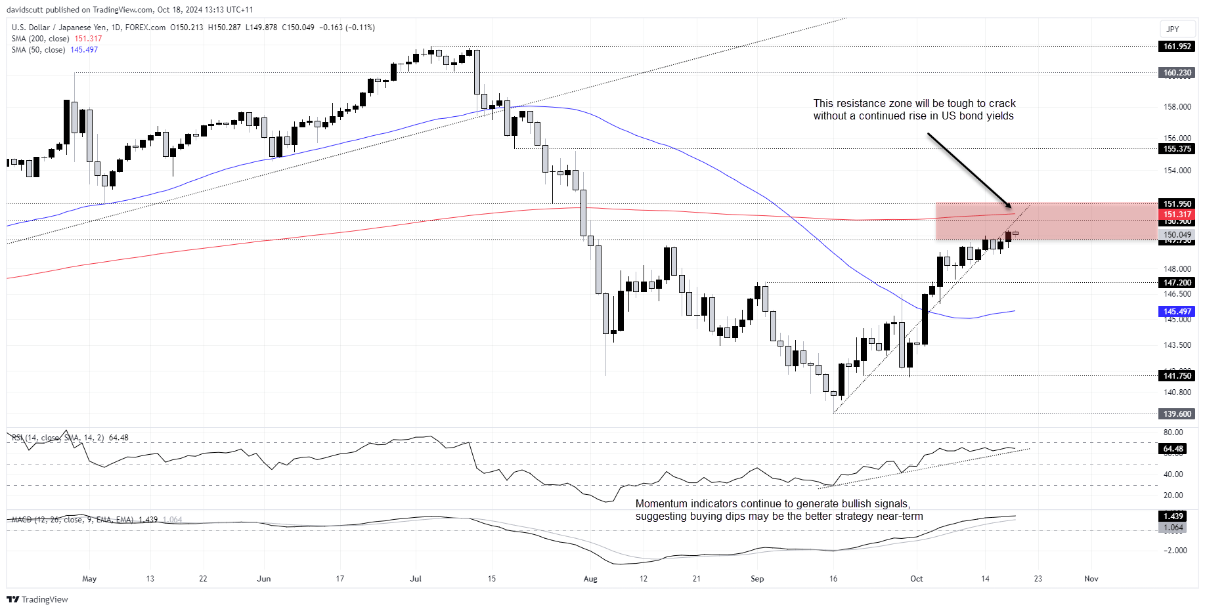Screen dimensions: 1205x611
Task: Click the Sep label on time axis
Action: (x=757, y=579)
